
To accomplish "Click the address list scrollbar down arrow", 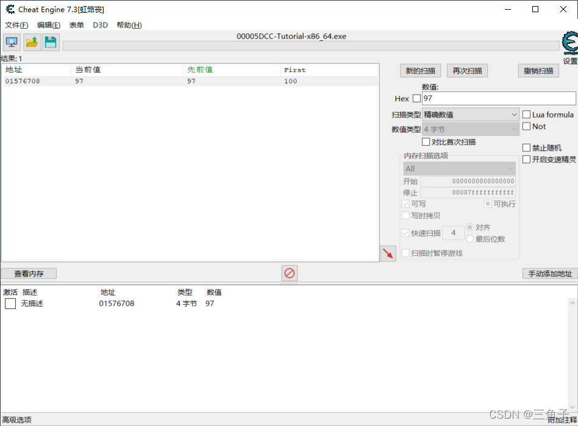I will [x=572, y=407].
